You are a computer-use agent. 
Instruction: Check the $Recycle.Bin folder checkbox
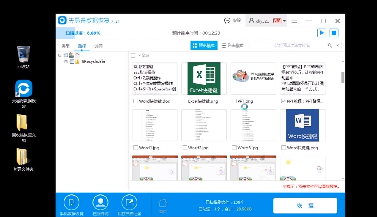tap(72, 62)
